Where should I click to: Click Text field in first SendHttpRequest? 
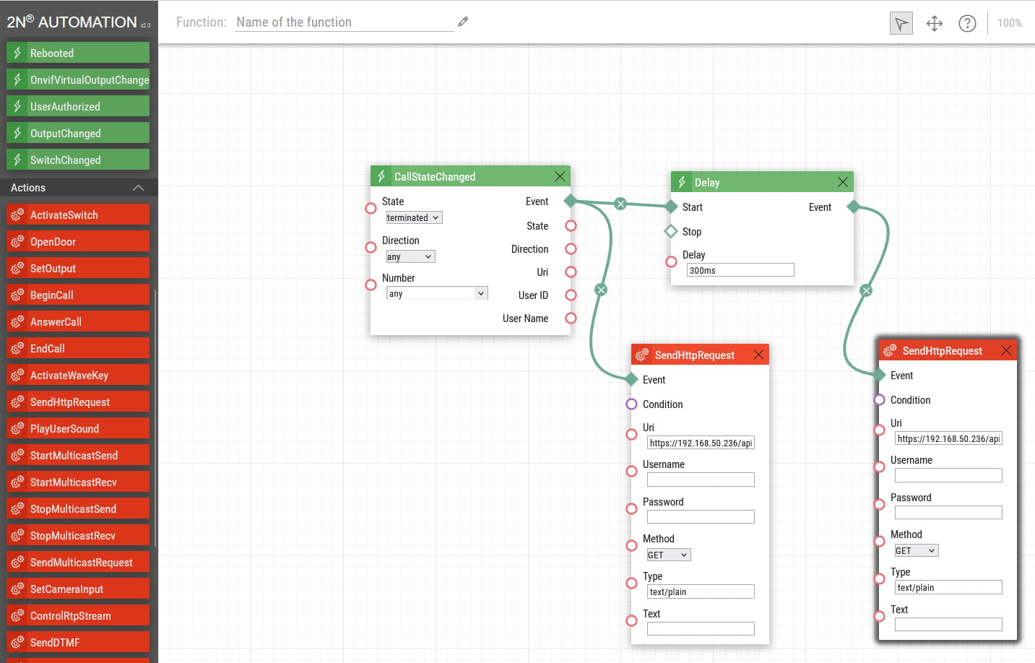click(x=701, y=629)
